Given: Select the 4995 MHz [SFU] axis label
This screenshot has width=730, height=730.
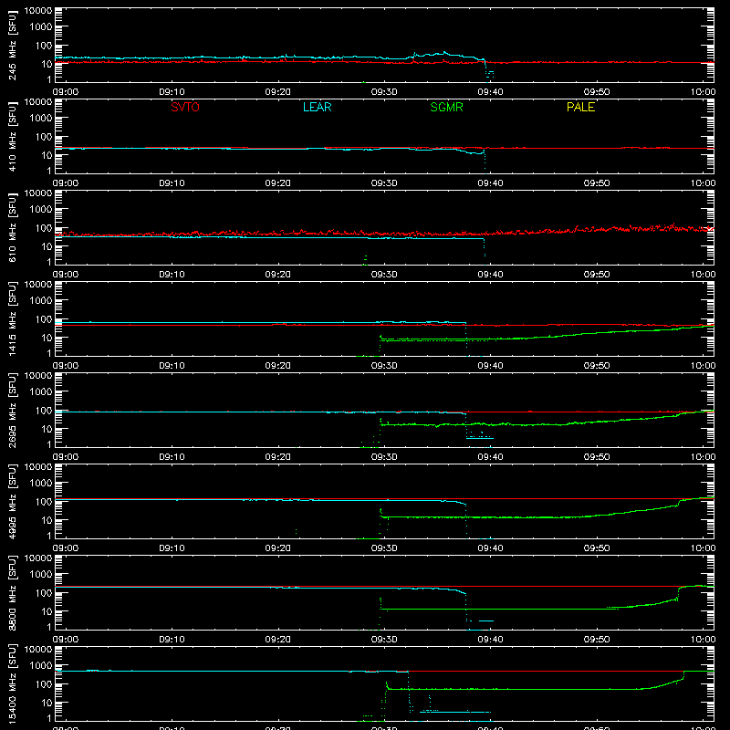Looking at the screenshot, I should coord(12,501).
